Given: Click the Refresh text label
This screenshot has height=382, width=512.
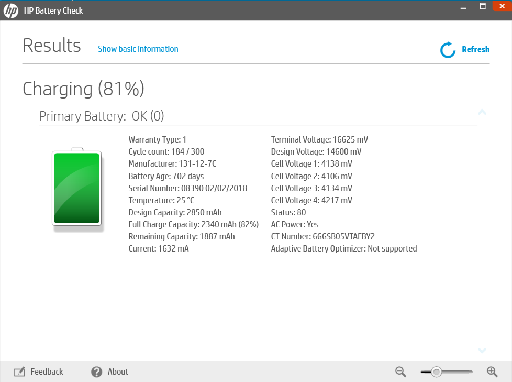Looking at the screenshot, I should 476,49.
